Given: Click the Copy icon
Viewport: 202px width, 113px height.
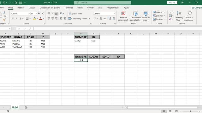Looking at the screenshot, I should point(4,16).
